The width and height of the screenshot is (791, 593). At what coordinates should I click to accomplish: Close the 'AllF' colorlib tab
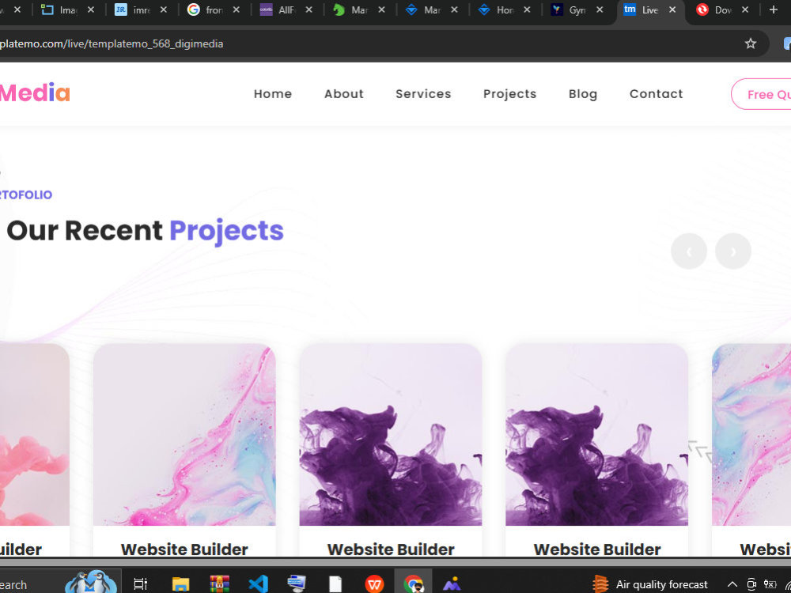pyautogui.click(x=308, y=9)
